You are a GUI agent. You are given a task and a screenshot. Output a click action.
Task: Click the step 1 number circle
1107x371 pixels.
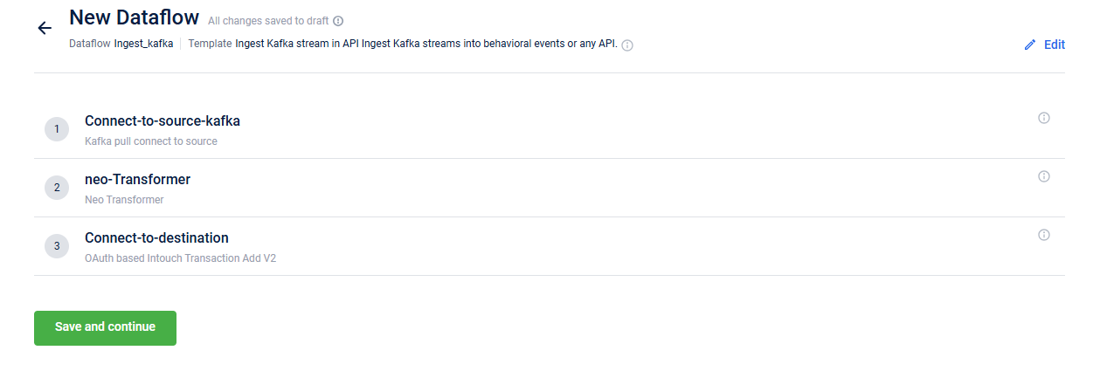pos(57,129)
